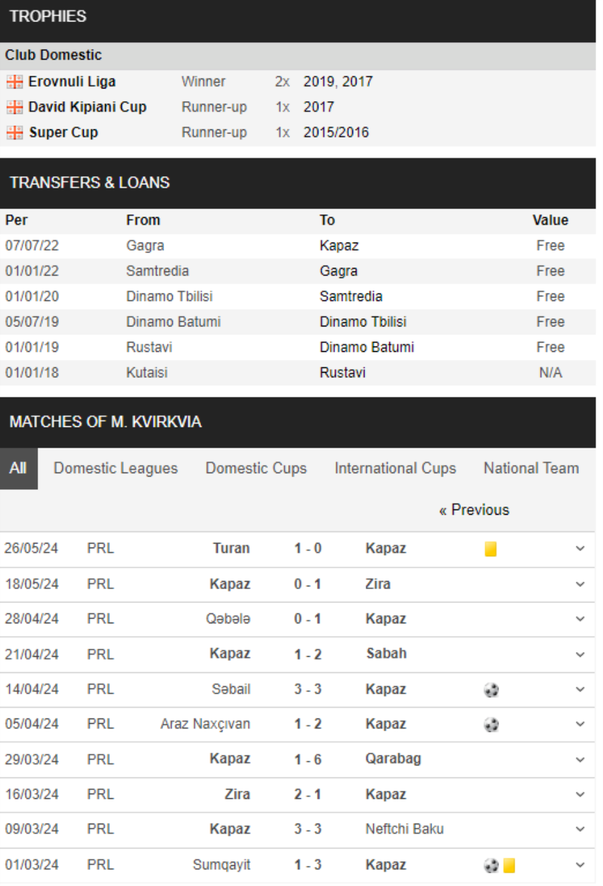Image resolution: width=603 pixels, height=886 pixels.
Task: Open the Erovnuli Liga competition link
Action: coord(72,82)
